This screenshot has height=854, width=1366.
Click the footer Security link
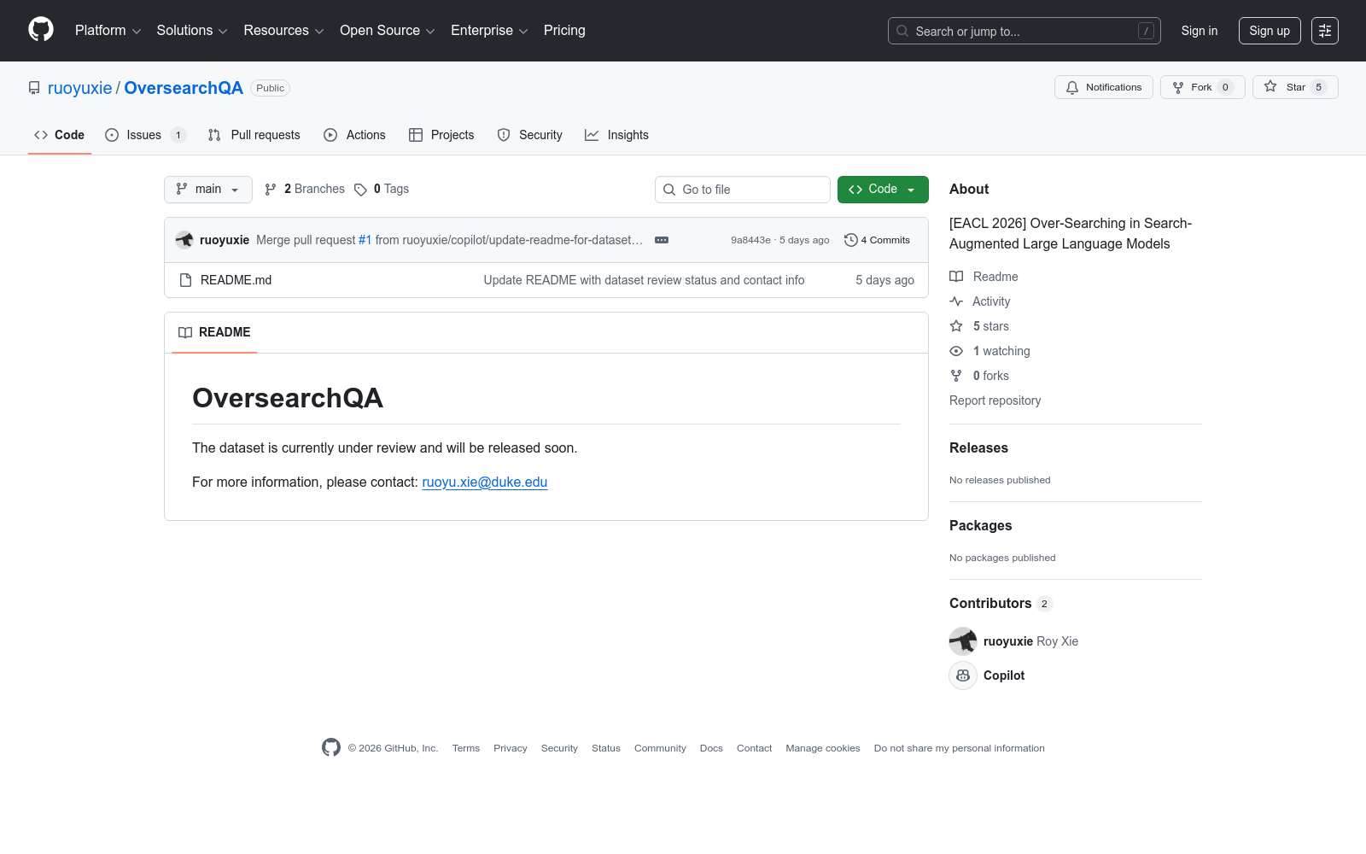coord(559,748)
